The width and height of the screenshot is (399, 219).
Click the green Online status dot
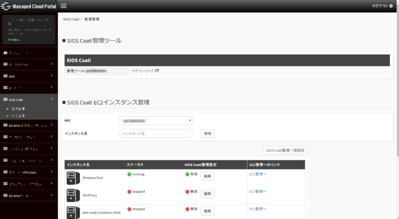[x=9, y=40]
